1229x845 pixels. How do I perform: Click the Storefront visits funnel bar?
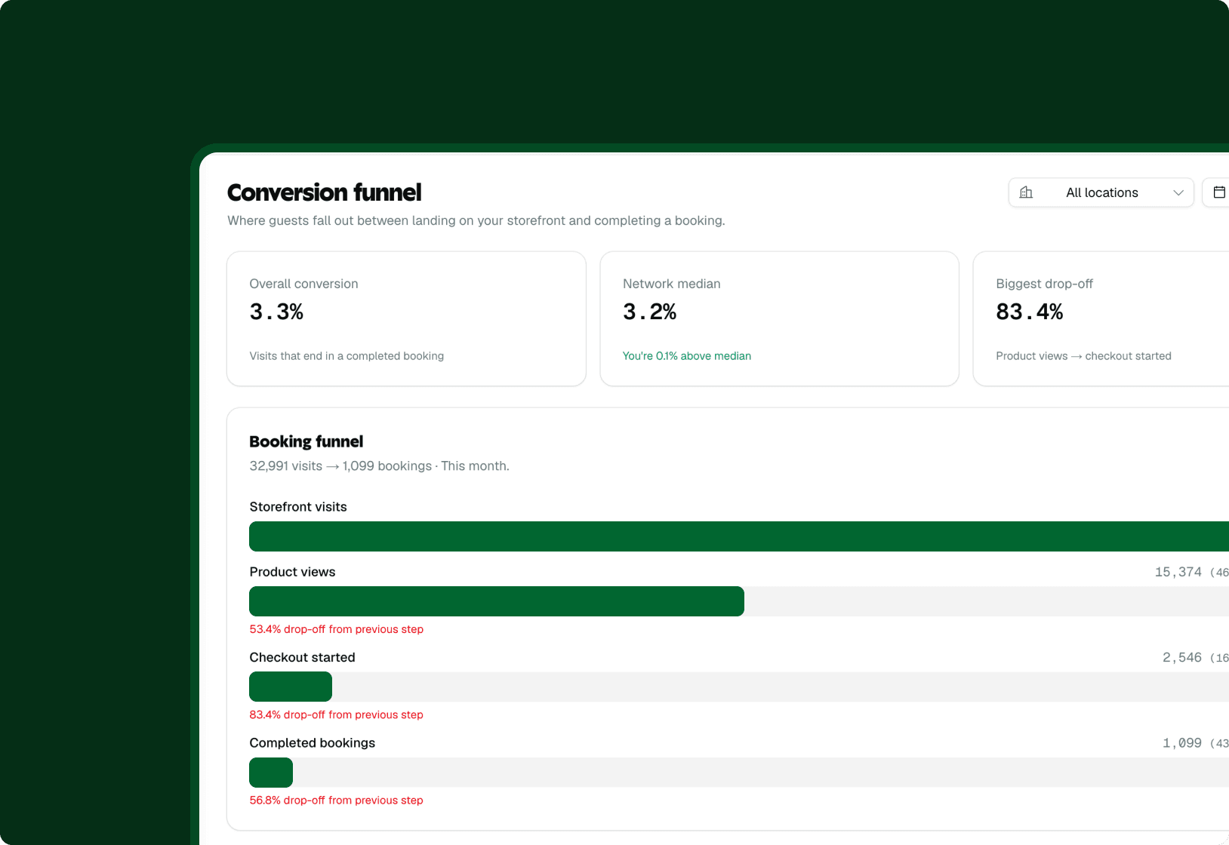[739, 536]
